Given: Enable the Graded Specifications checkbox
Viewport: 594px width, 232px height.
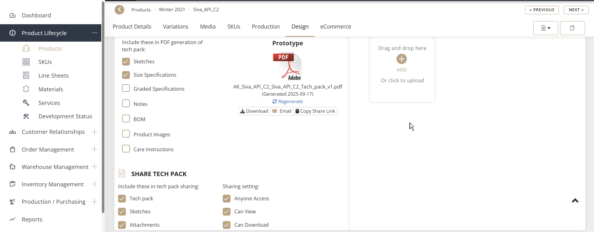Looking at the screenshot, I should click(x=126, y=89).
